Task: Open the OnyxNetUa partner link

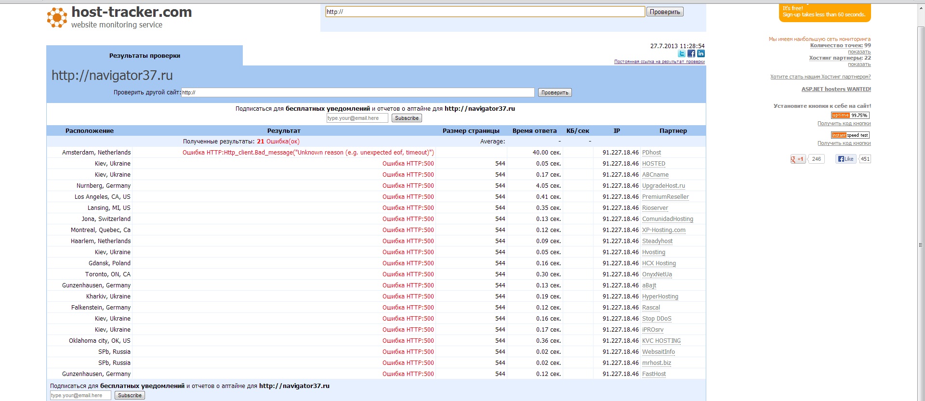Action: pyautogui.click(x=657, y=274)
